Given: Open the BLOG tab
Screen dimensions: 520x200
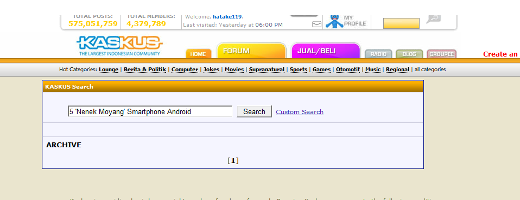Looking at the screenshot, I should pos(409,54).
